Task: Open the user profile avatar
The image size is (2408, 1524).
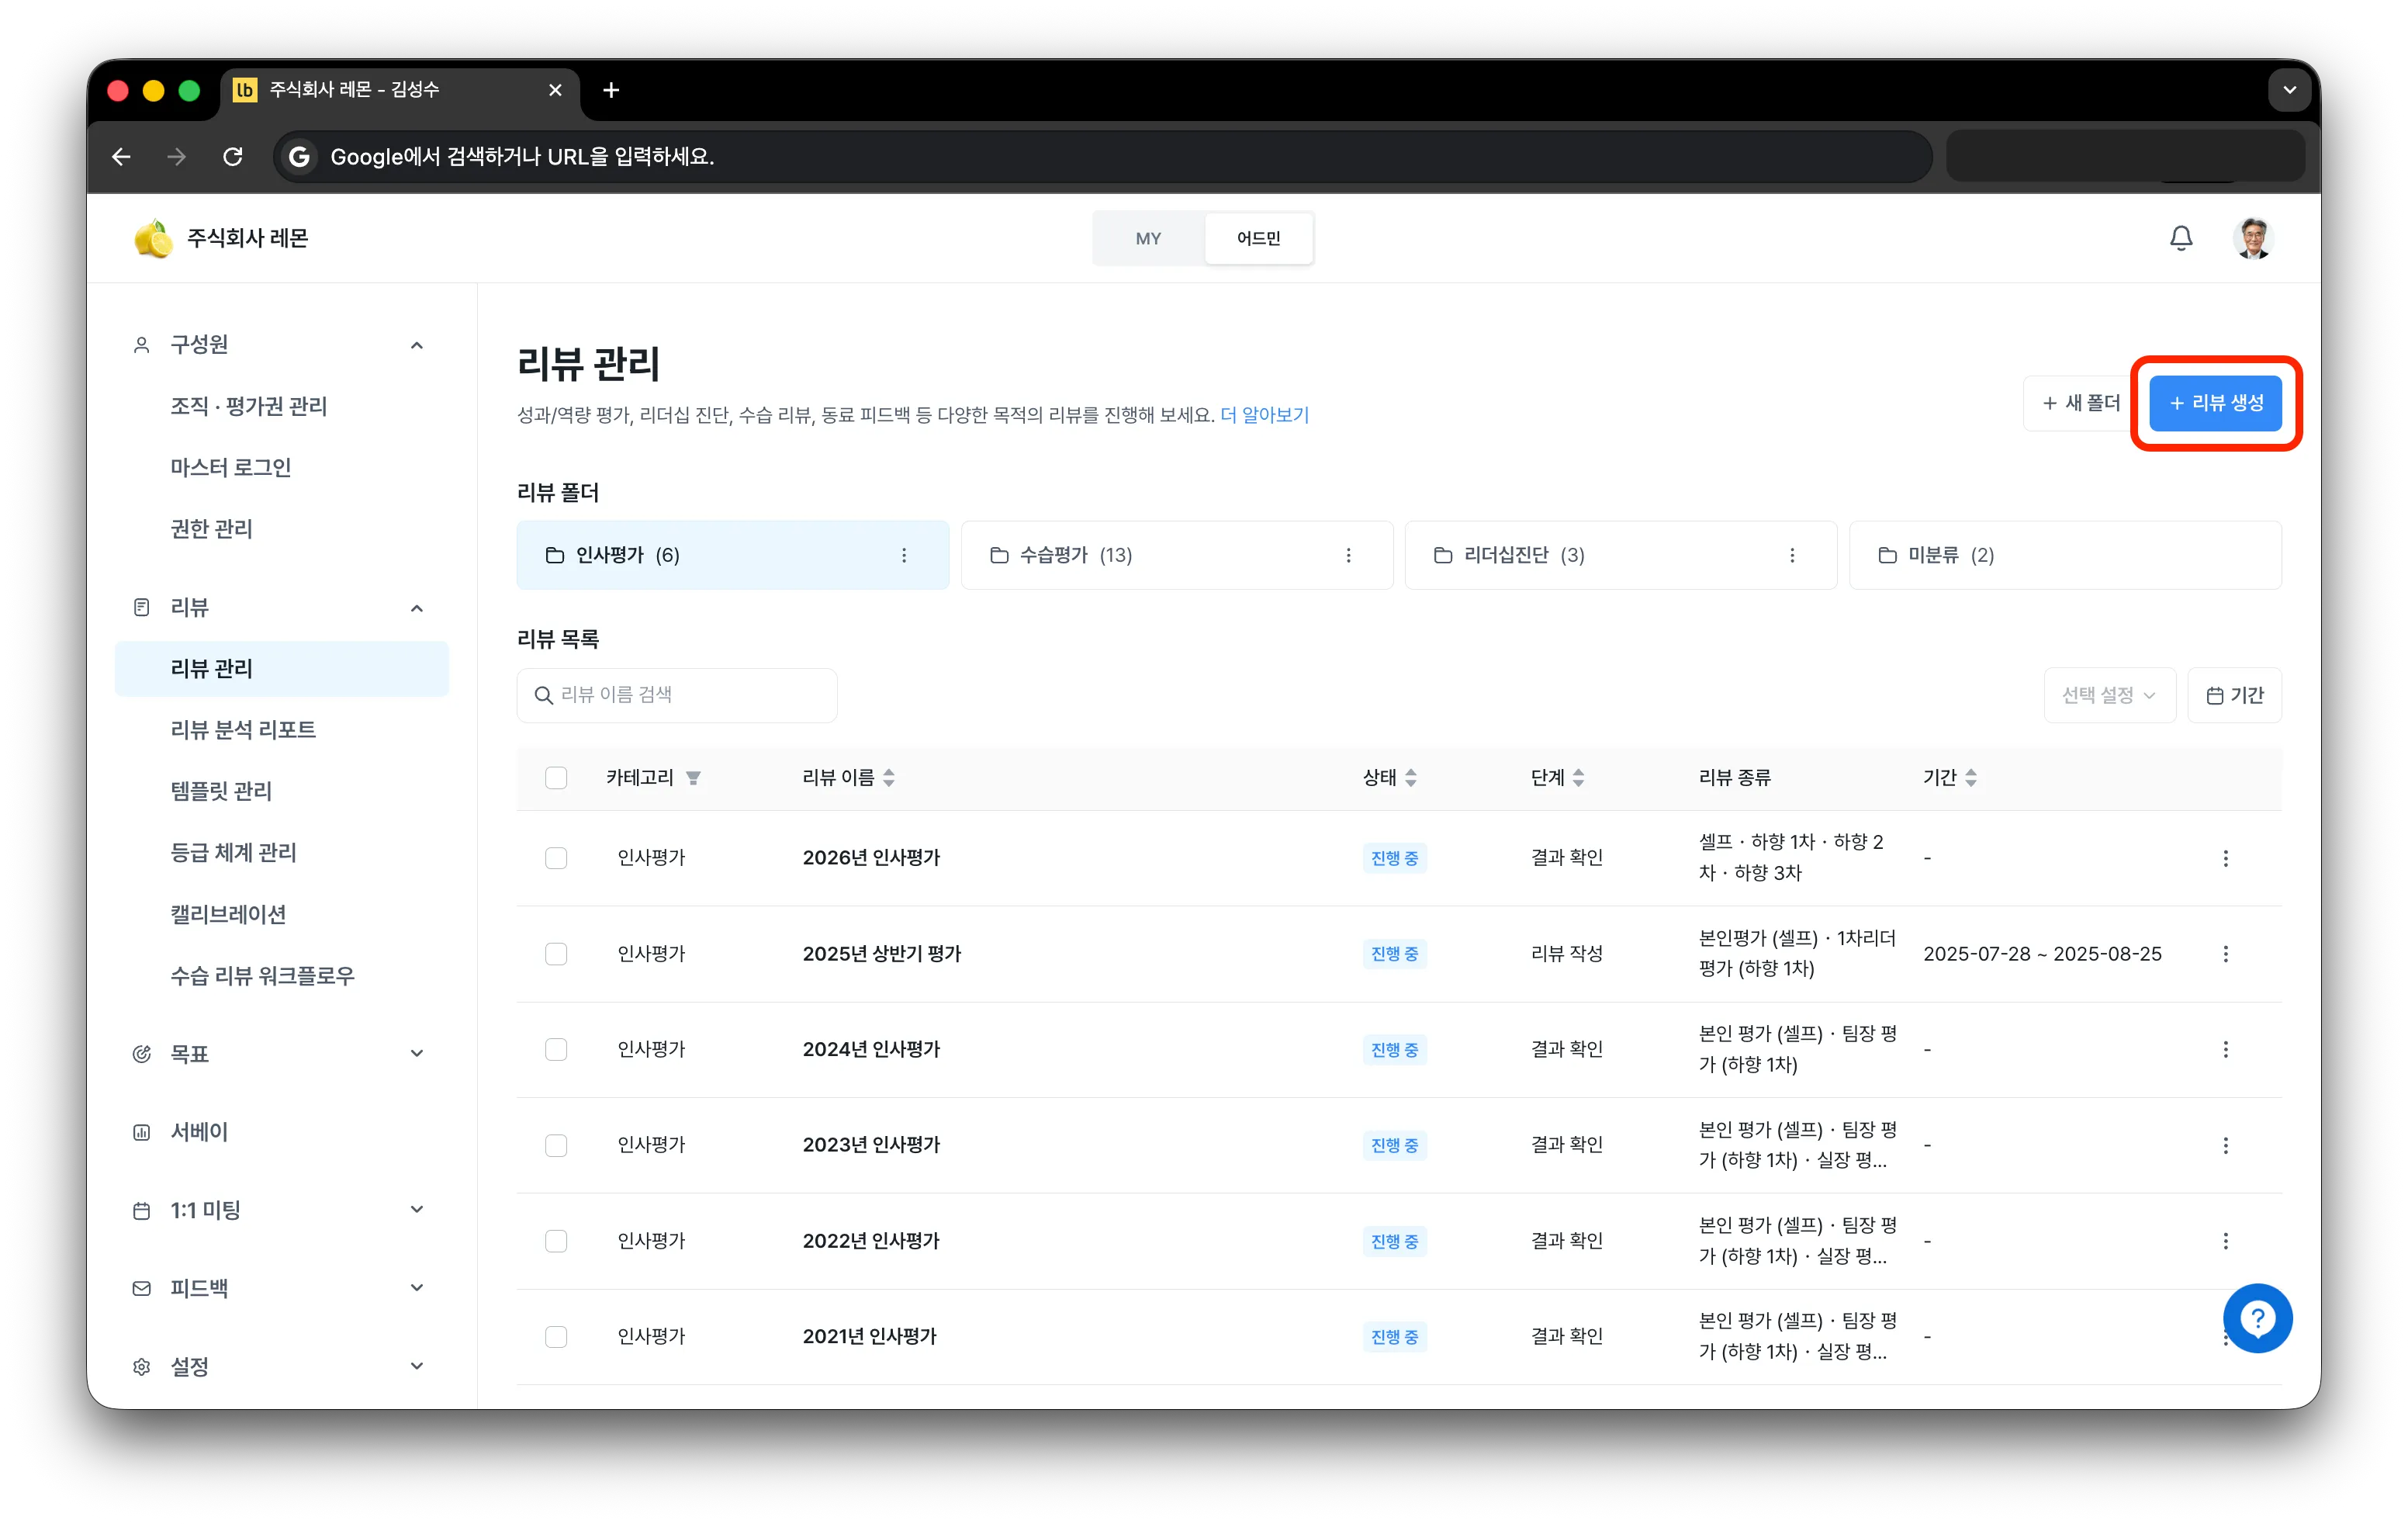Action: pyautogui.click(x=2253, y=238)
